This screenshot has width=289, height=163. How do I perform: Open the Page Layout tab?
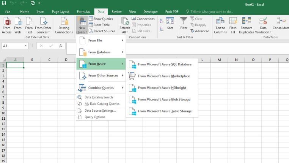60,12
